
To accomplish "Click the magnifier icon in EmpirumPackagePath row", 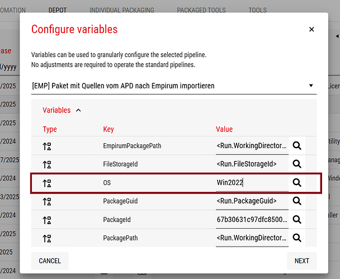I will click(297, 146).
